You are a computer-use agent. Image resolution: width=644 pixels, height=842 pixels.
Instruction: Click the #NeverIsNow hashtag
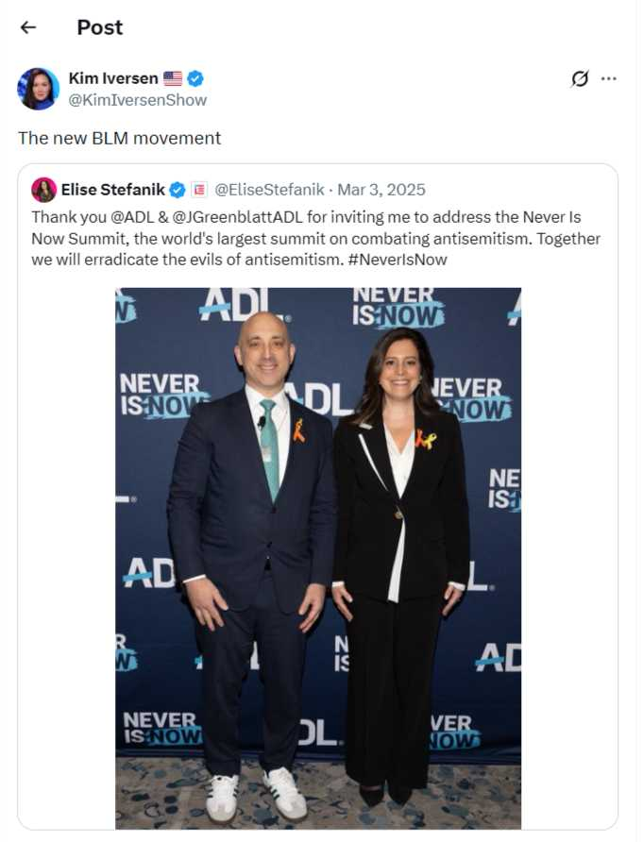tap(397, 259)
